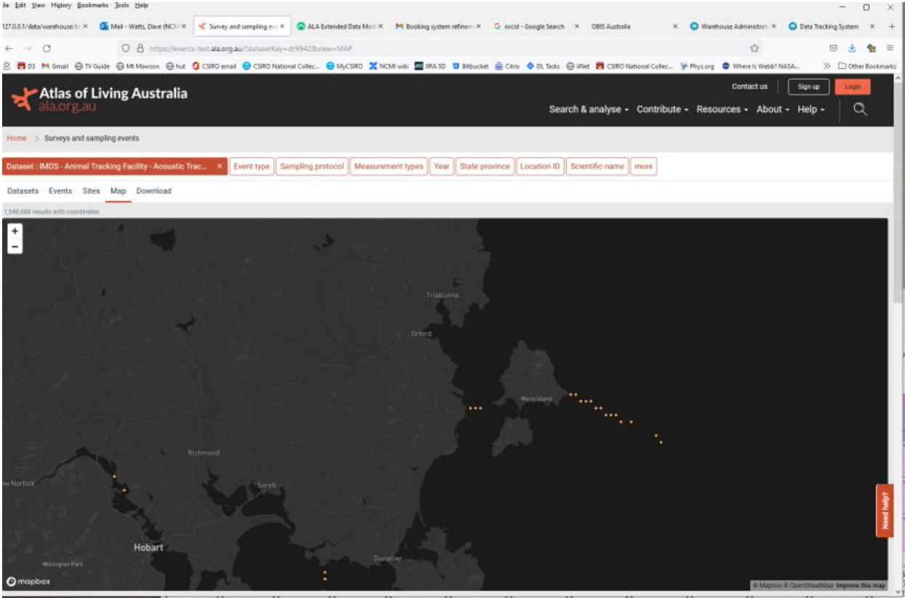905x598 pixels.
Task: Switch to the Sites tab
Action: (x=91, y=191)
